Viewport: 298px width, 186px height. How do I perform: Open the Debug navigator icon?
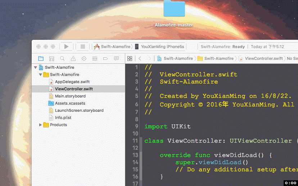point(95,59)
